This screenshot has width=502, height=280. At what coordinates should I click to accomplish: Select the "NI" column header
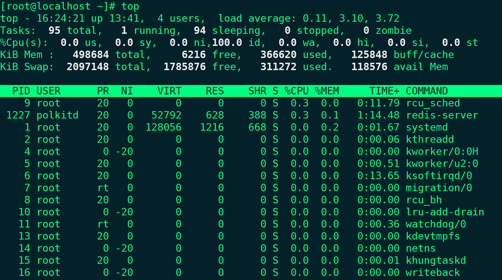coord(127,91)
